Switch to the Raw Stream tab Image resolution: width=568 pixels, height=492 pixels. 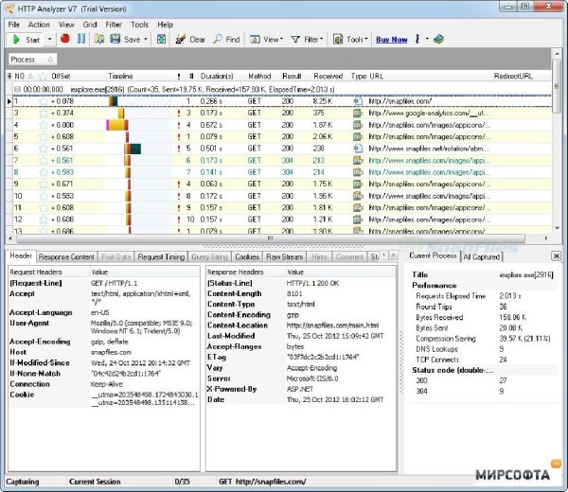(x=284, y=256)
